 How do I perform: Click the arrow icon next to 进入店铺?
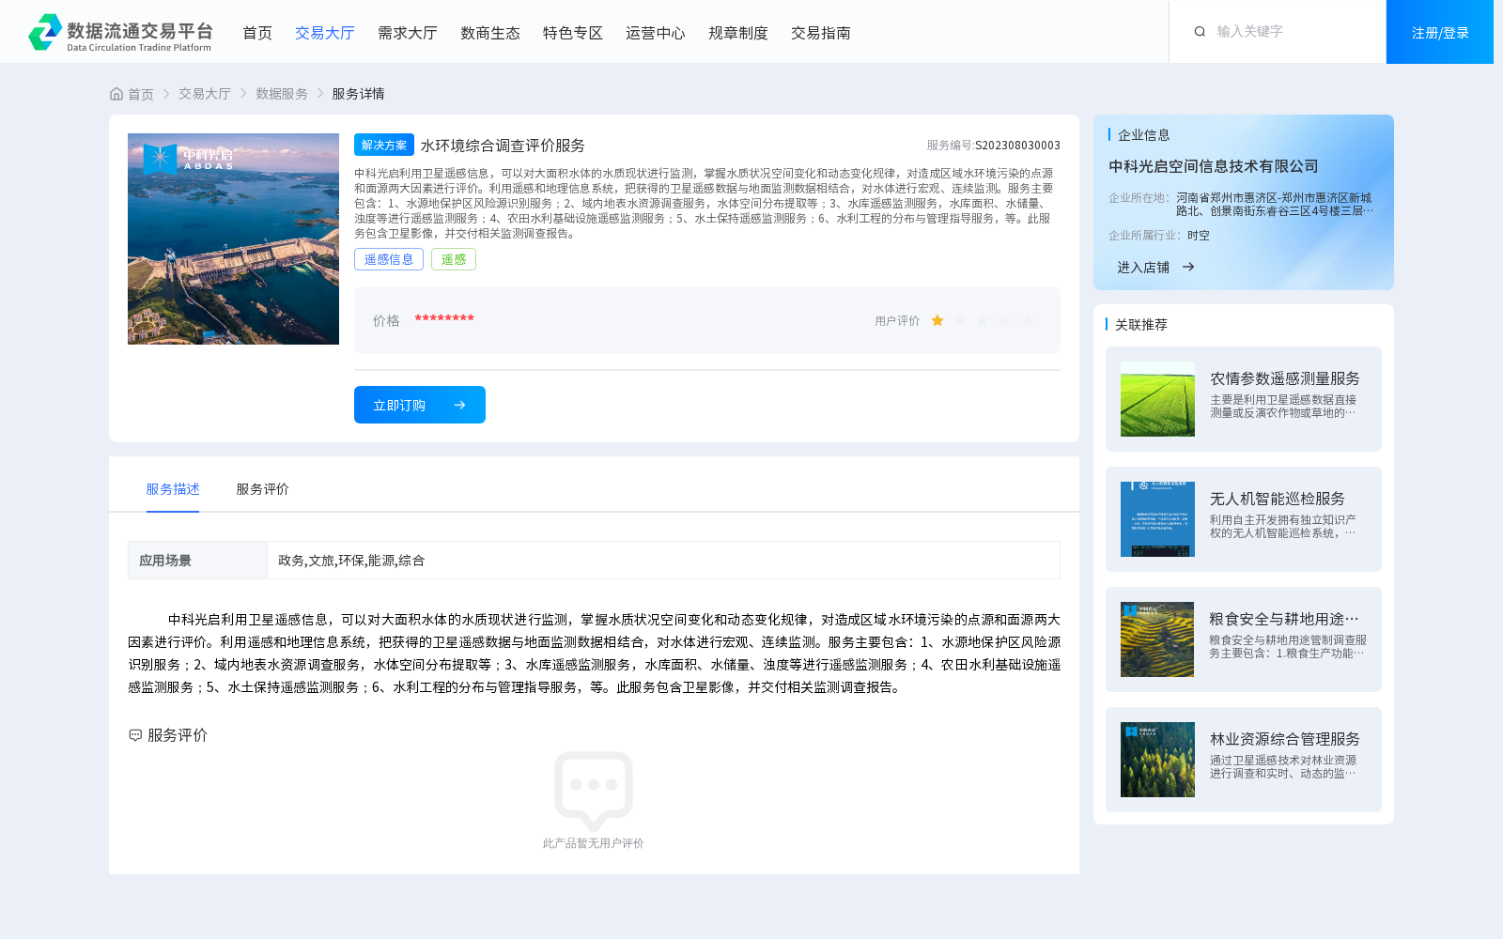click(x=1188, y=267)
